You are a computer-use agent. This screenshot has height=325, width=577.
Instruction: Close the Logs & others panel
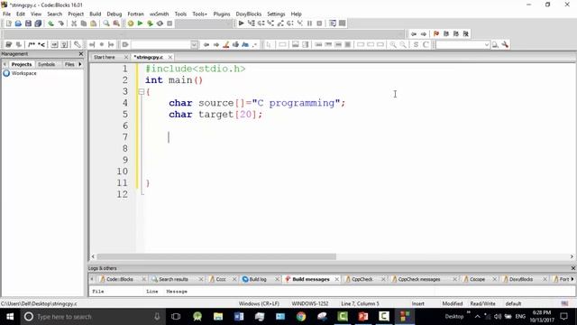pos(572,268)
